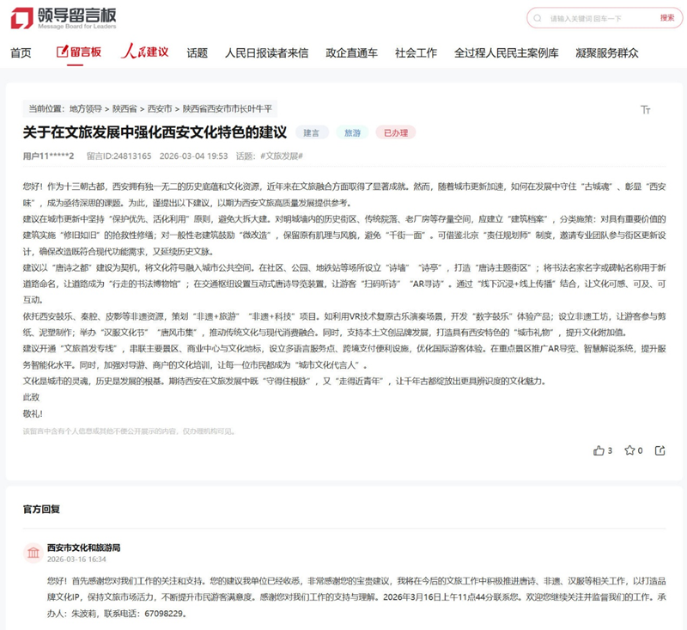The height and width of the screenshot is (630, 687).
Task: Select 政企直通车 in the navigation bar
Action: pos(351,52)
